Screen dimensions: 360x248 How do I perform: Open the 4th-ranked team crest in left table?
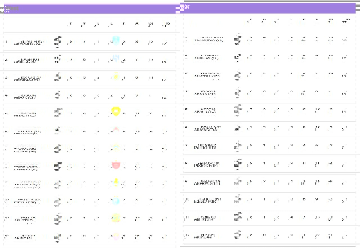[x=58, y=95]
